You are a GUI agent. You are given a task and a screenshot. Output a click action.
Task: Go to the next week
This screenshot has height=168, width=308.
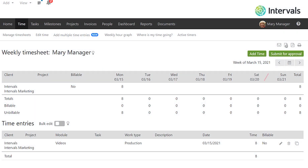point(300,63)
